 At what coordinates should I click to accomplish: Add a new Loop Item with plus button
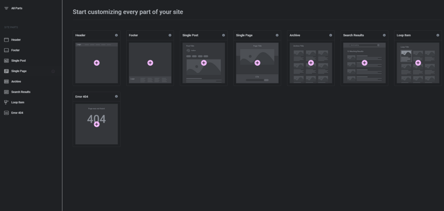[418, 63]
